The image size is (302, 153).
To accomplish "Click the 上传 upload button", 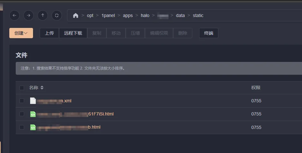I will 49,33.
